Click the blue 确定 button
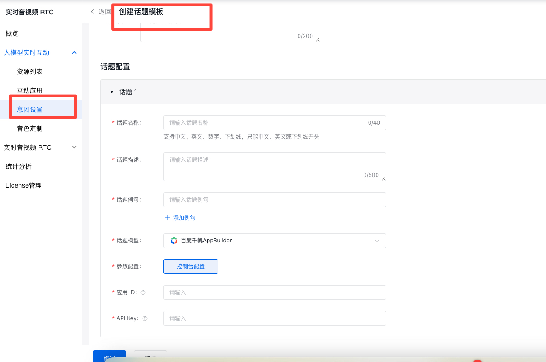546x362 pixels. 110,356
